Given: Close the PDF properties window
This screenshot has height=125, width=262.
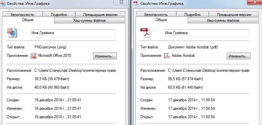Looking at the screenshot, I should click(x=255, y=2).
